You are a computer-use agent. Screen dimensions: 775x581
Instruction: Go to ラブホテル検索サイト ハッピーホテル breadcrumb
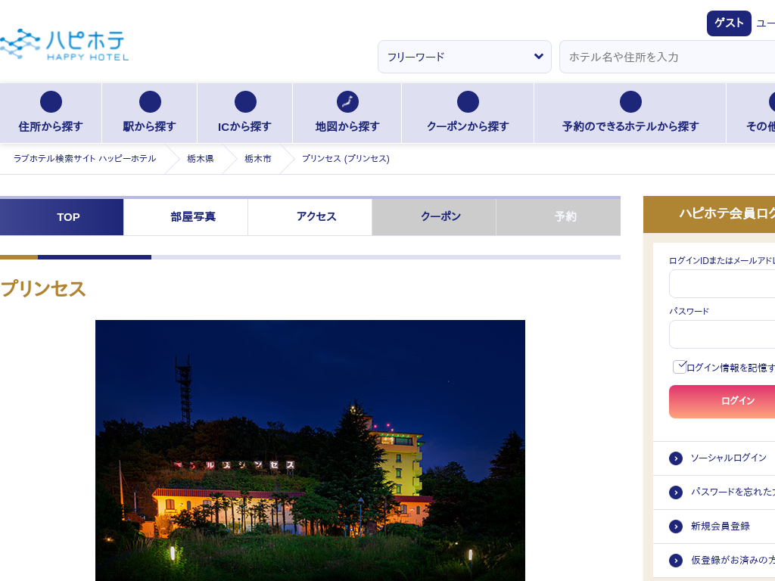coord(85,159)
